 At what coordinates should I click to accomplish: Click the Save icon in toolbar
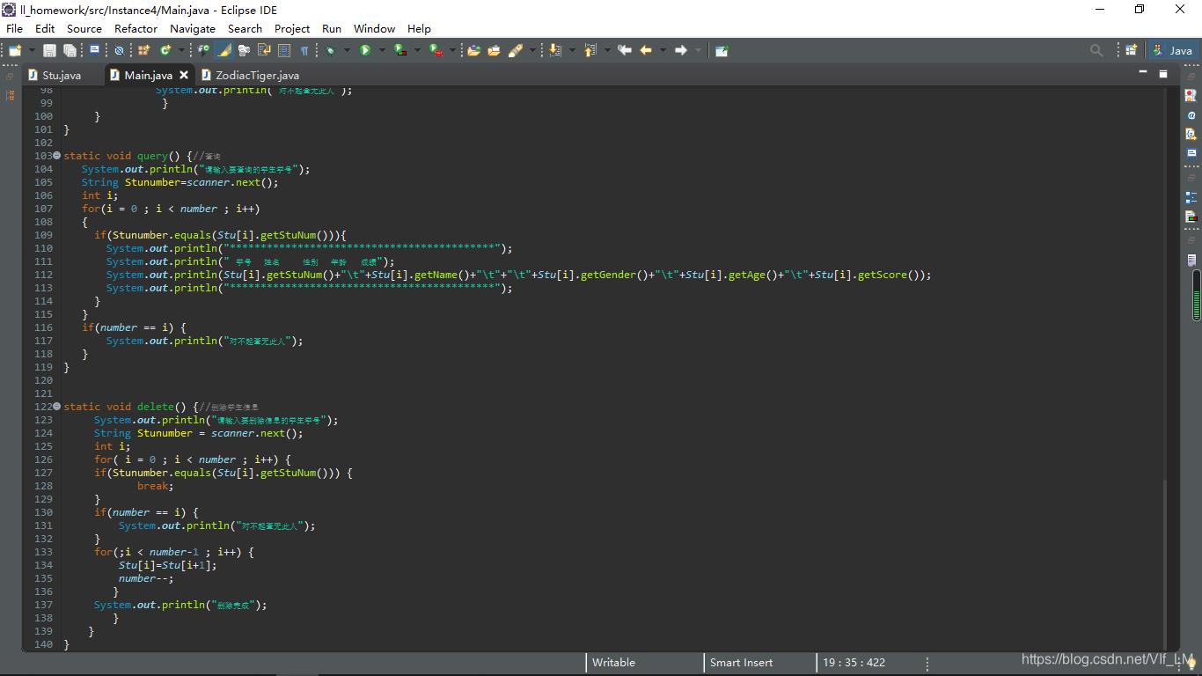[49, 50]
